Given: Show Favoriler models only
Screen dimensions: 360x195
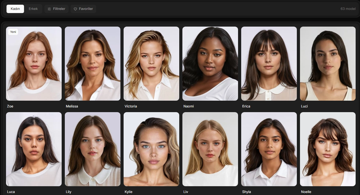Looking at the screenshot, I should 83,9.
